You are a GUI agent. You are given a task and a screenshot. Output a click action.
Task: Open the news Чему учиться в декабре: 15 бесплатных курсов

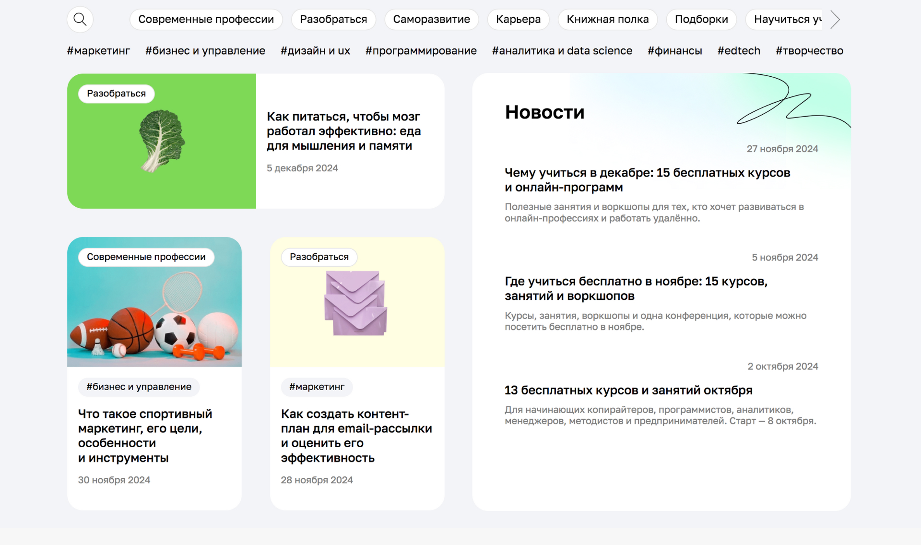pyautogui.click(x=647, y=180)
